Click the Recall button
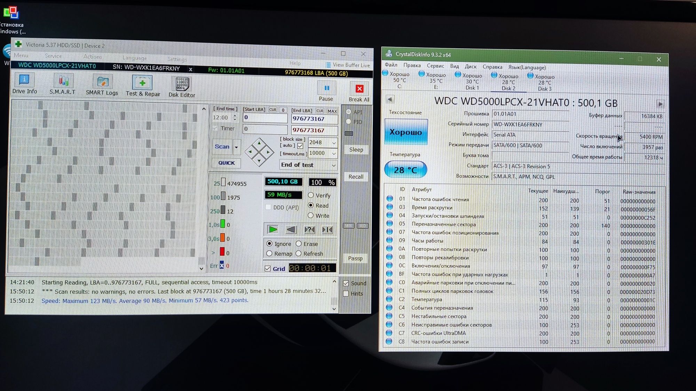 point(356,177)
